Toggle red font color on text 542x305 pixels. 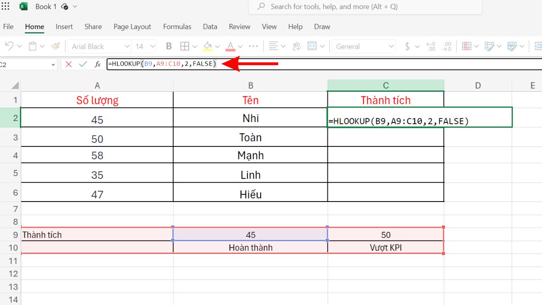pos(230,46)
